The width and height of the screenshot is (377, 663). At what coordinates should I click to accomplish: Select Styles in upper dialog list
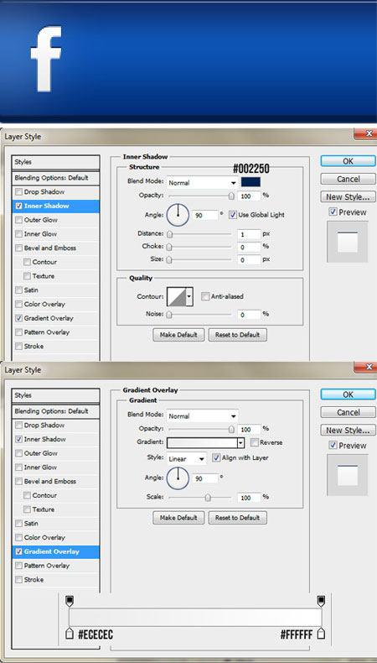[56, 162]
